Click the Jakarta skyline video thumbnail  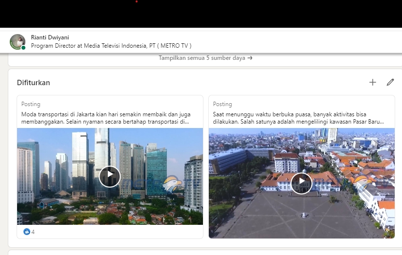click(110, 177)
